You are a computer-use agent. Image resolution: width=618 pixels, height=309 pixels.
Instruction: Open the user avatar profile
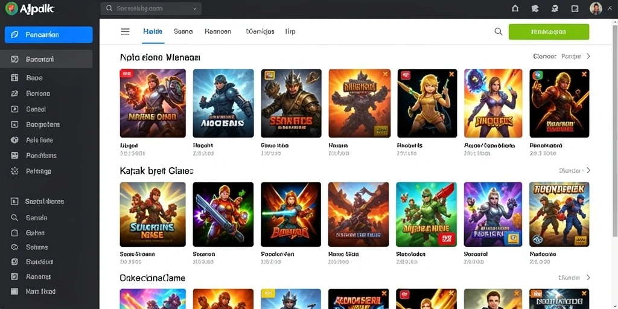[x=596, y=8]
